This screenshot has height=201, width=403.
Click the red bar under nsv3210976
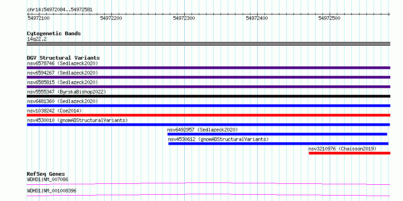point(350,153)
